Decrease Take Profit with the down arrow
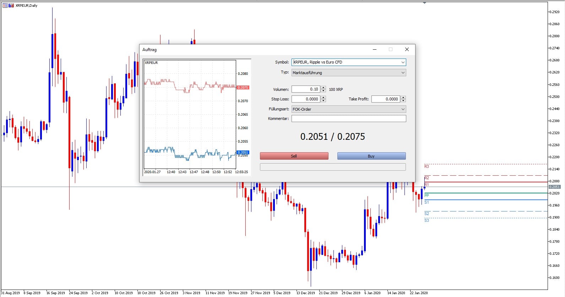The height and width of the screenshot is (297, 565). pyautogui.click(x=403, y=101)
